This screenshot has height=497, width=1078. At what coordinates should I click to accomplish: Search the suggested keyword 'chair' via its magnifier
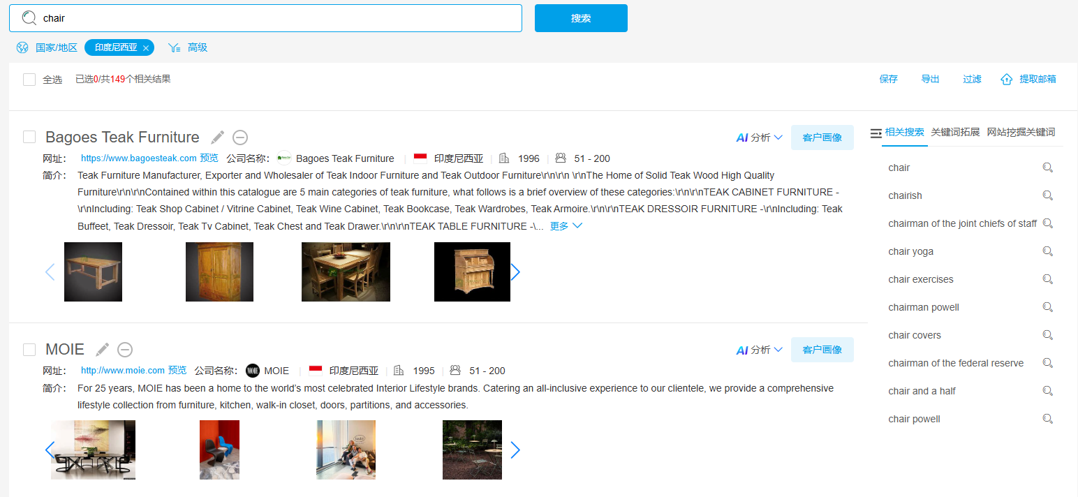pyautogui.click(x=1047, y=168)
